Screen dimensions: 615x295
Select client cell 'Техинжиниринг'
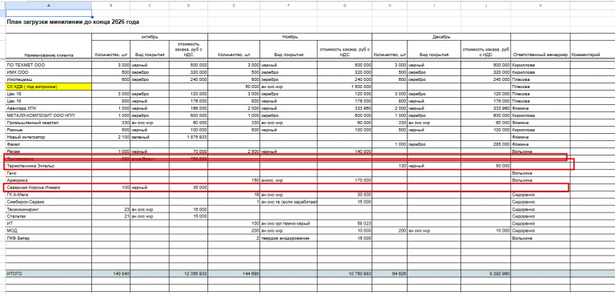(x=49, y=209)
